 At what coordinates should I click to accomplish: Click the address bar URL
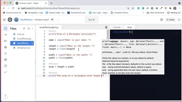(x=50, y=8)
